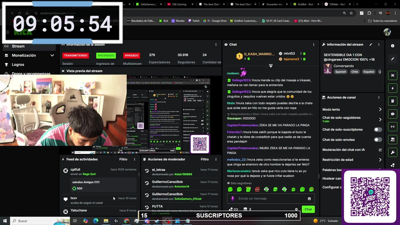Click the green Chat send button
This screenshot has height=225, width=400.
(308, 209)
